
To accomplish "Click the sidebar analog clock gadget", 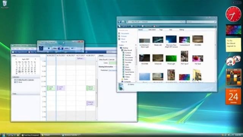I will coord(234,14).
